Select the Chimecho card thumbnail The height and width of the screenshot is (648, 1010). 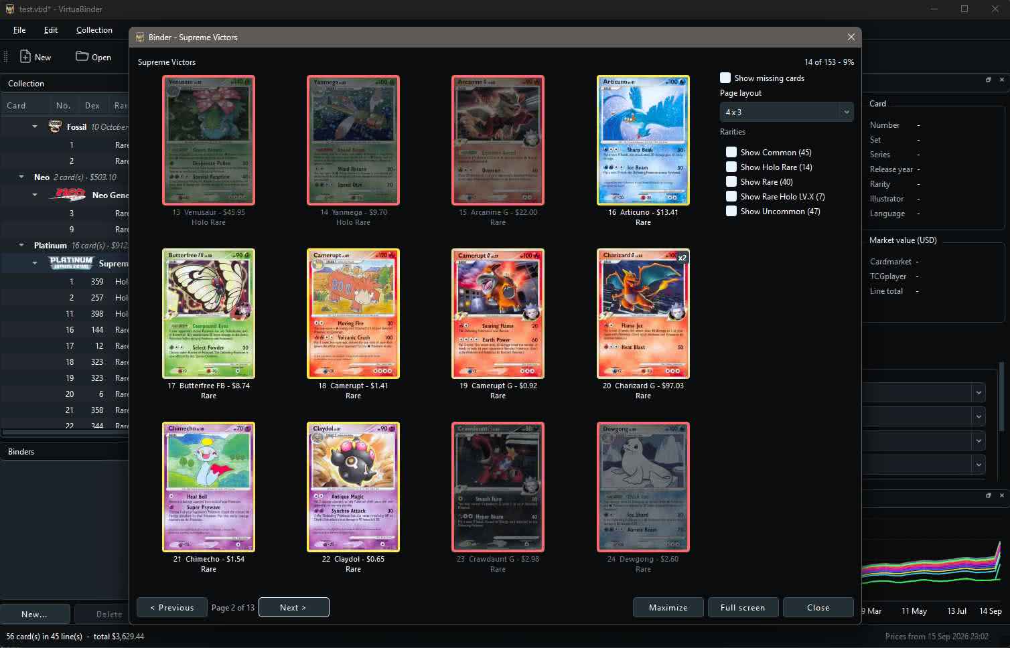click(x=208, y=487)
